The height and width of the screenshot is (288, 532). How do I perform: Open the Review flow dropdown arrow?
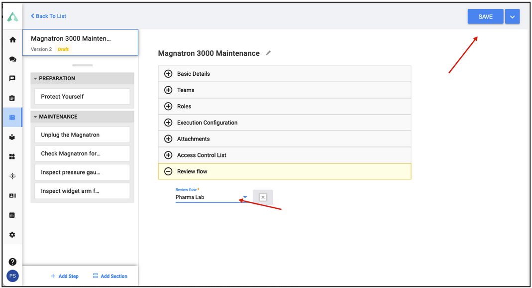click(x=245, y=197)
